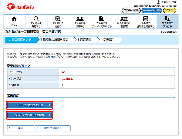
Task: Click でんさいをファイルで取引する file icon
Action: click(x=102, y=19)
